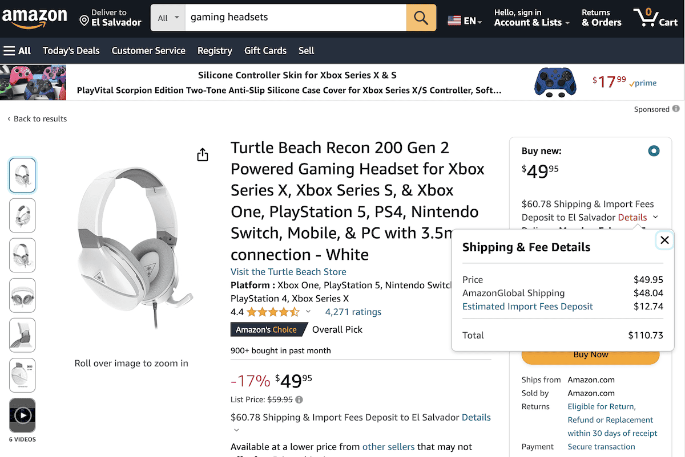This screenshot has width=685, height=457.
Task: Click the US flag language icon
Action: (454, 19)
